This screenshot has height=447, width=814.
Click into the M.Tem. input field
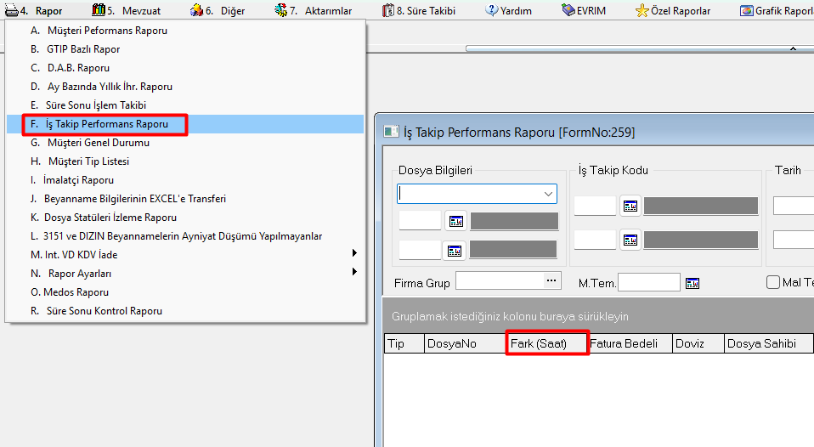[648, 282]
